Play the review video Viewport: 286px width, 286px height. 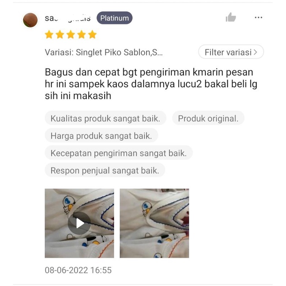tap(79, 223)
